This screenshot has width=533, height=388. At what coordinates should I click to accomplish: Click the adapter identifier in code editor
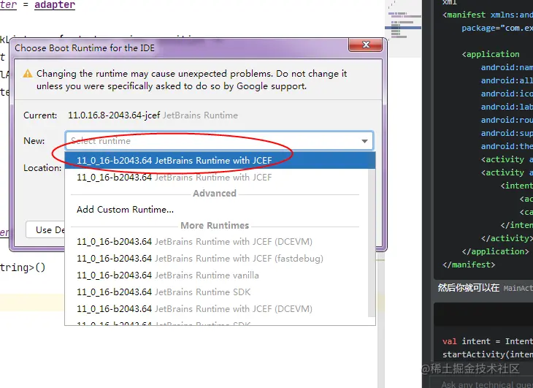click(55, 5)
